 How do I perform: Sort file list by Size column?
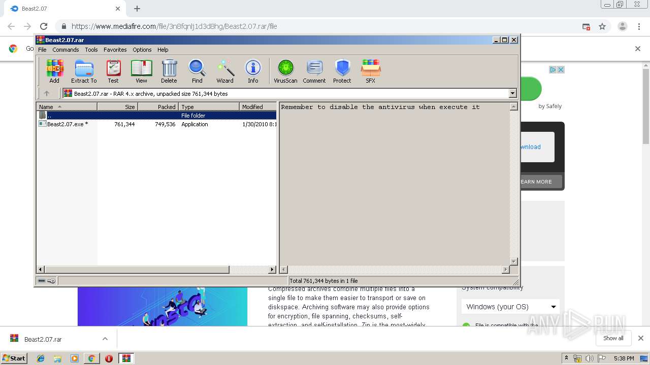point(117,106)
